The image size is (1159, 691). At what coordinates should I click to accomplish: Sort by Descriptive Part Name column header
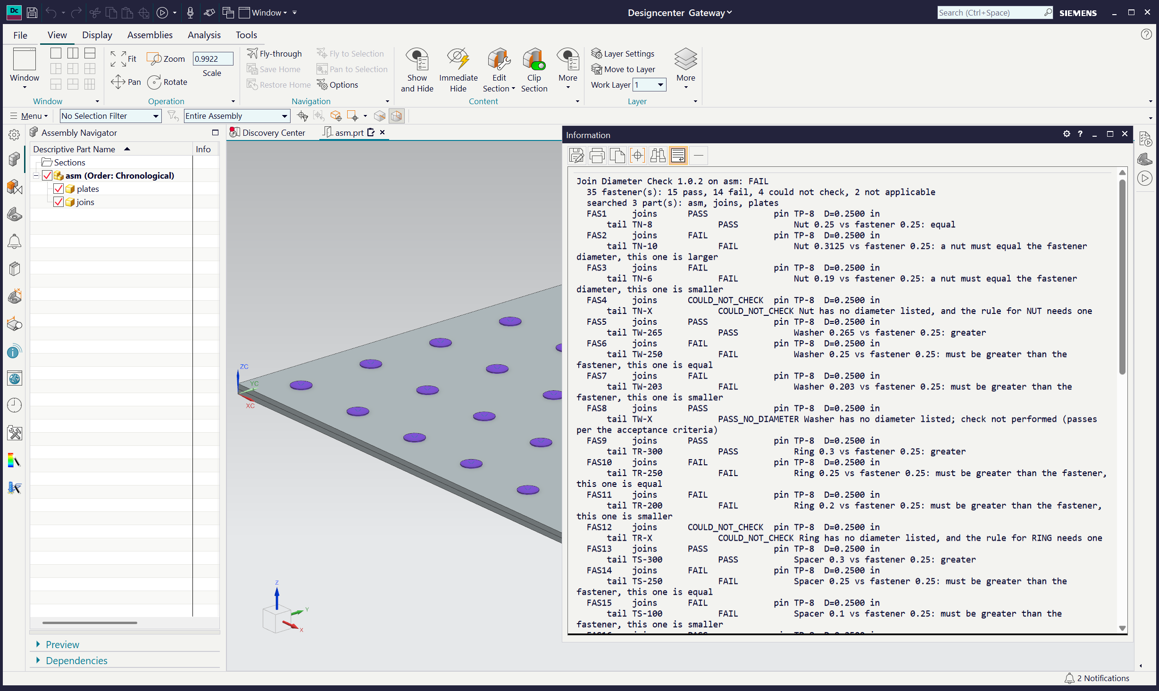pyautogui.click(x=112, y=149)
